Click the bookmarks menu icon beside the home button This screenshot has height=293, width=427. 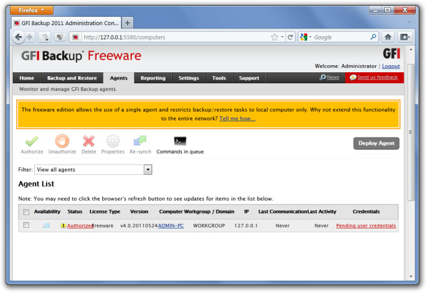pos(404,37)
